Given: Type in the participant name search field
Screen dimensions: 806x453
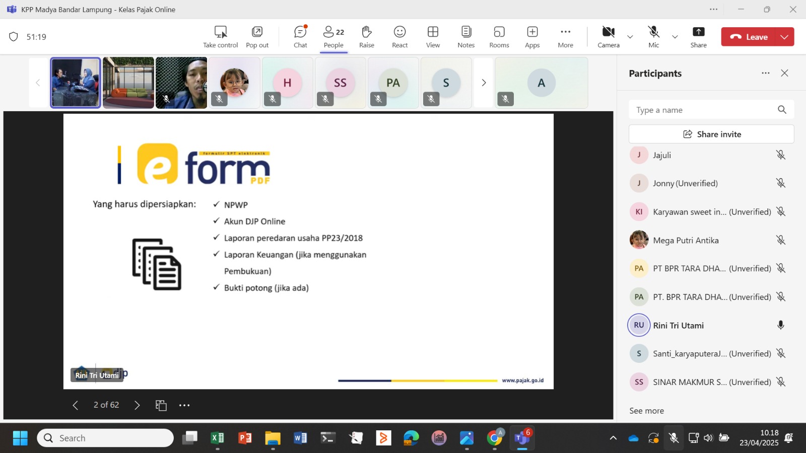Looking at the screenshot, I should (703, 110).
